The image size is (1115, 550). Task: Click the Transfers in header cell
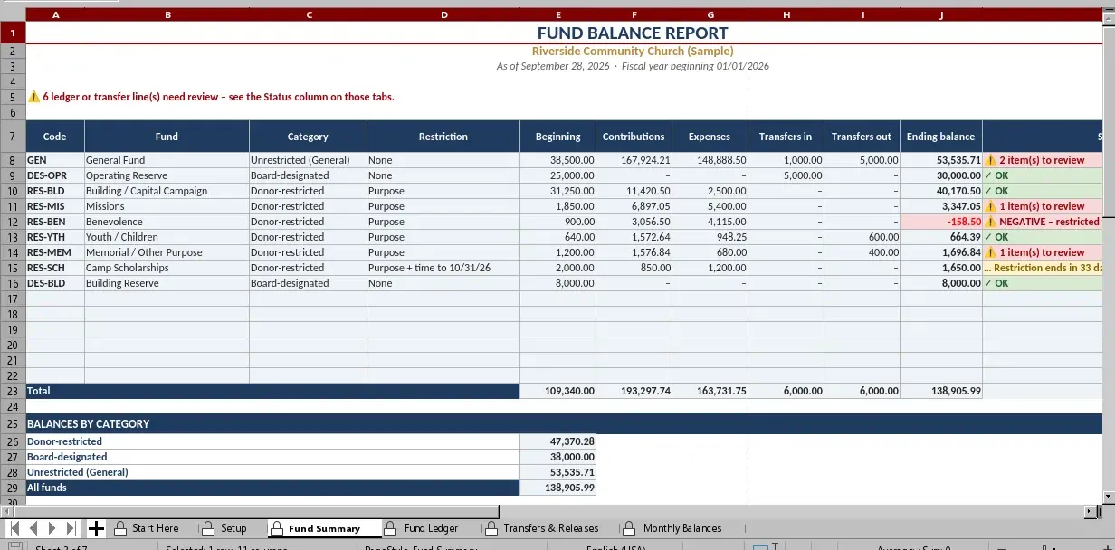[786, 137]
